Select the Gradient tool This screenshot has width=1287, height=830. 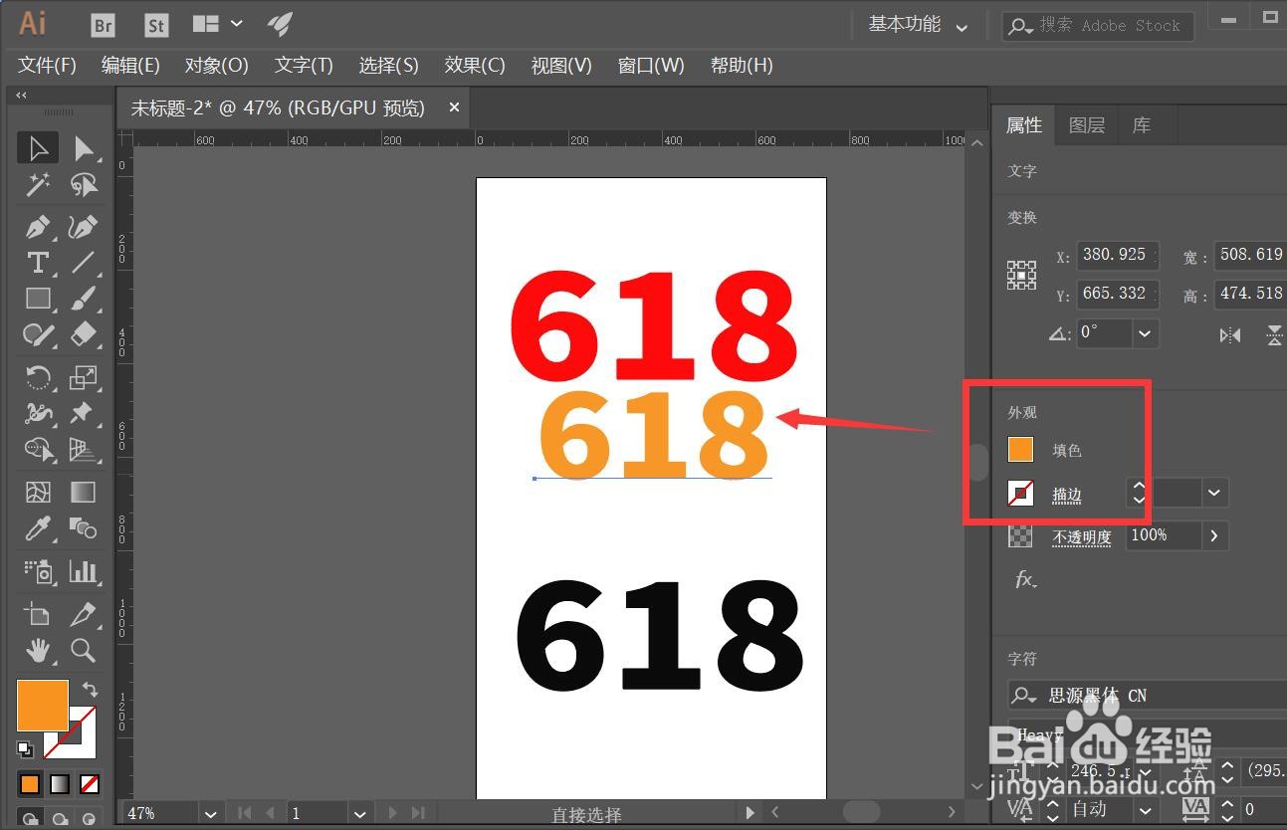[x=84, y=491]
